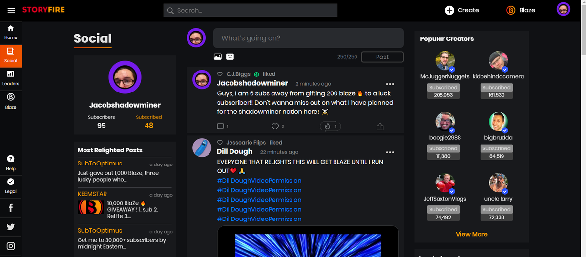Click the Subscribed count 48
586x257 pixels.
tap(149, 126)
